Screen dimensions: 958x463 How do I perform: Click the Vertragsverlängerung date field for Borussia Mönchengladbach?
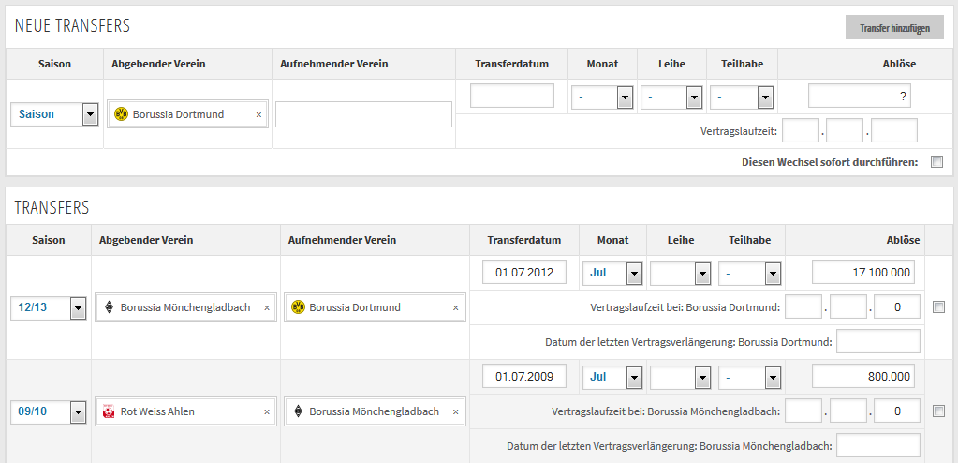click(x=878, y=445)
